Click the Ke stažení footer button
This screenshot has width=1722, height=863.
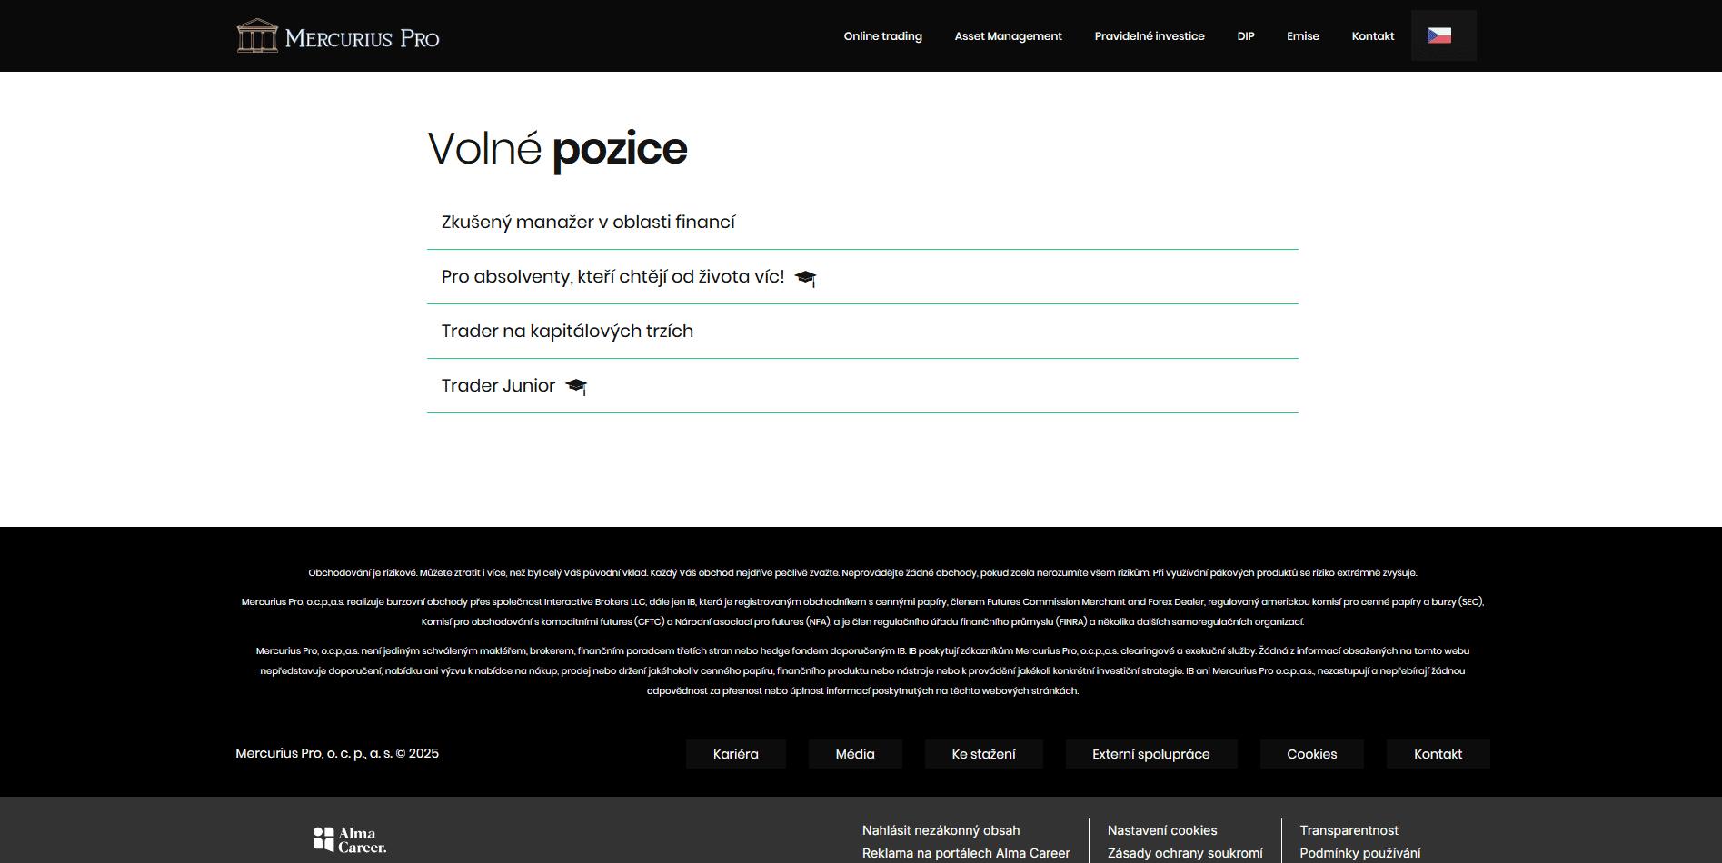(x=983, y=754)
